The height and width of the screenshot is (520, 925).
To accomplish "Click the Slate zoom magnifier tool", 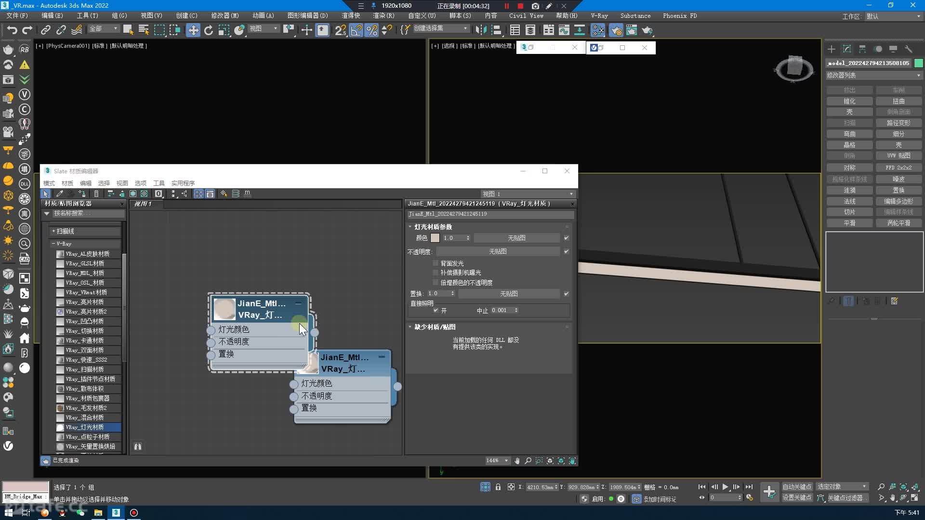I will (528, 461).
